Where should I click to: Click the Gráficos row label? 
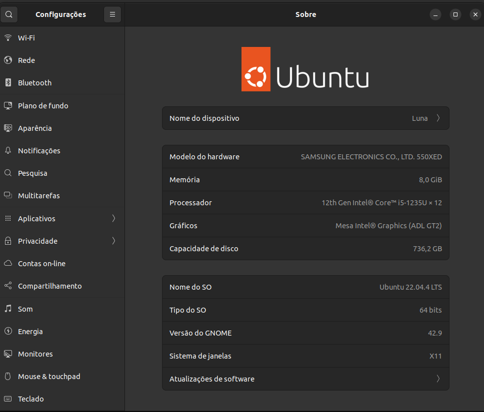183,225
